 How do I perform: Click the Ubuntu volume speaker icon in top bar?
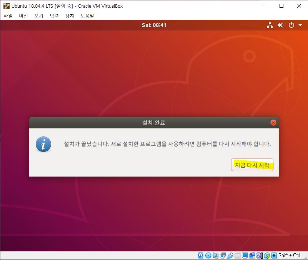coord(280,25)
